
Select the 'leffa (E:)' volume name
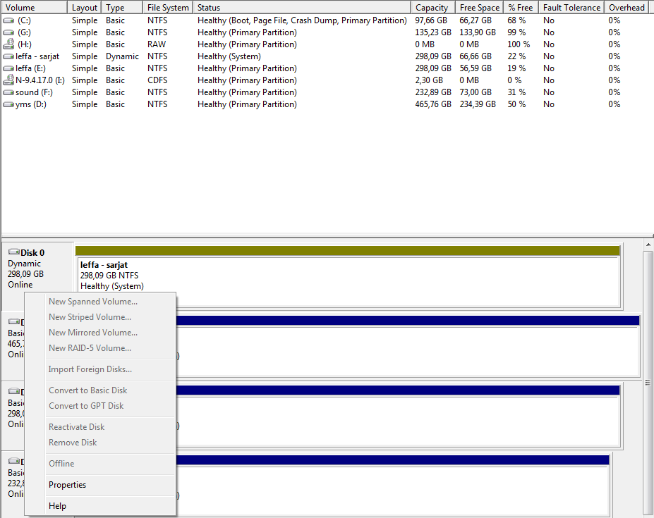(30, 68)
